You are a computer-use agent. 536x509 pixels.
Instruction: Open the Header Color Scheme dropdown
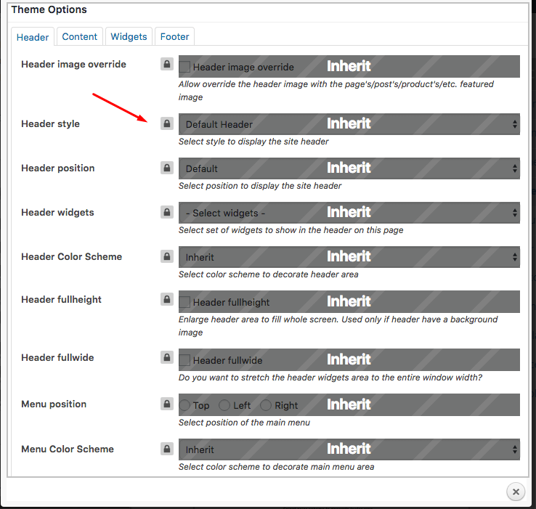pos(349,257)
